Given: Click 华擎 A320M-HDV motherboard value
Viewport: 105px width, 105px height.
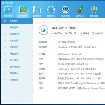Looking at the screenshot, I should (81, 59).
